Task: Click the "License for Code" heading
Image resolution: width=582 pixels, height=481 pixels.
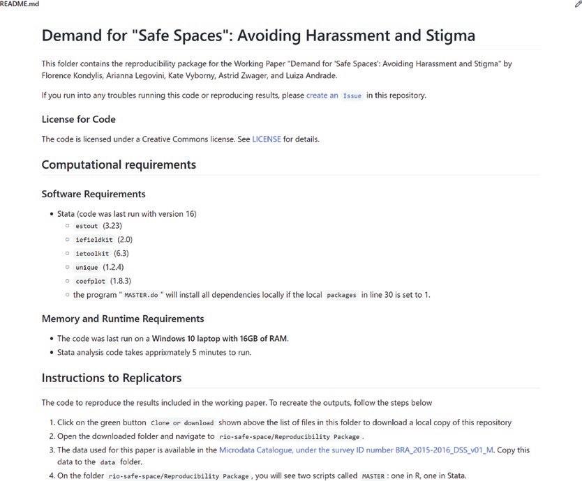Action: (x=79, y=119)
